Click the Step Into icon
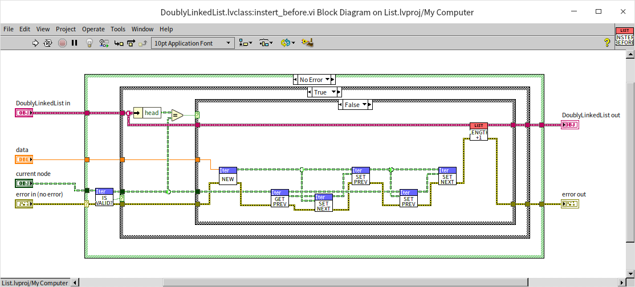 coord(119,43)
